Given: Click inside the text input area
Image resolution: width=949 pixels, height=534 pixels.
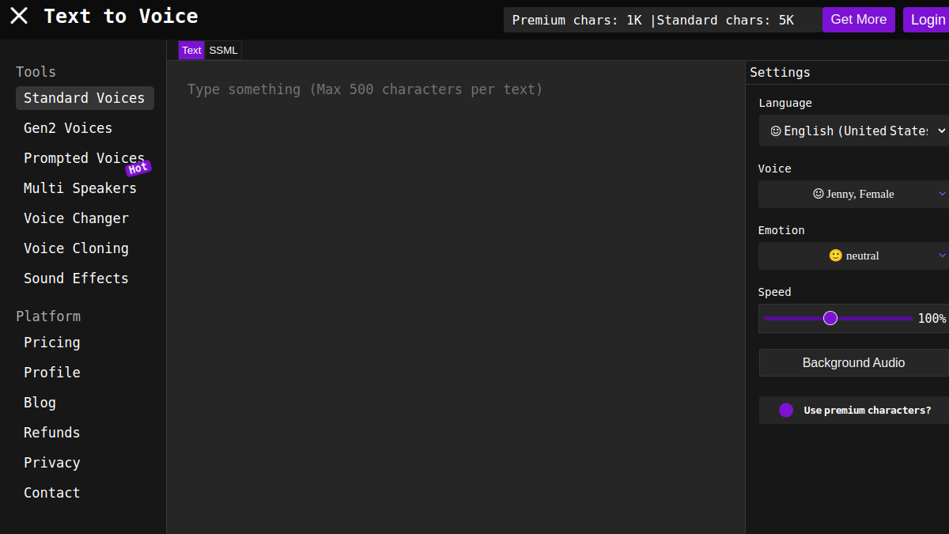Looking at the screenshot, I should coord(456,297).
